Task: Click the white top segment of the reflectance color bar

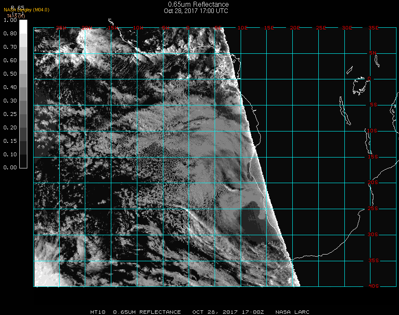Action: click(x=23, y=27)
